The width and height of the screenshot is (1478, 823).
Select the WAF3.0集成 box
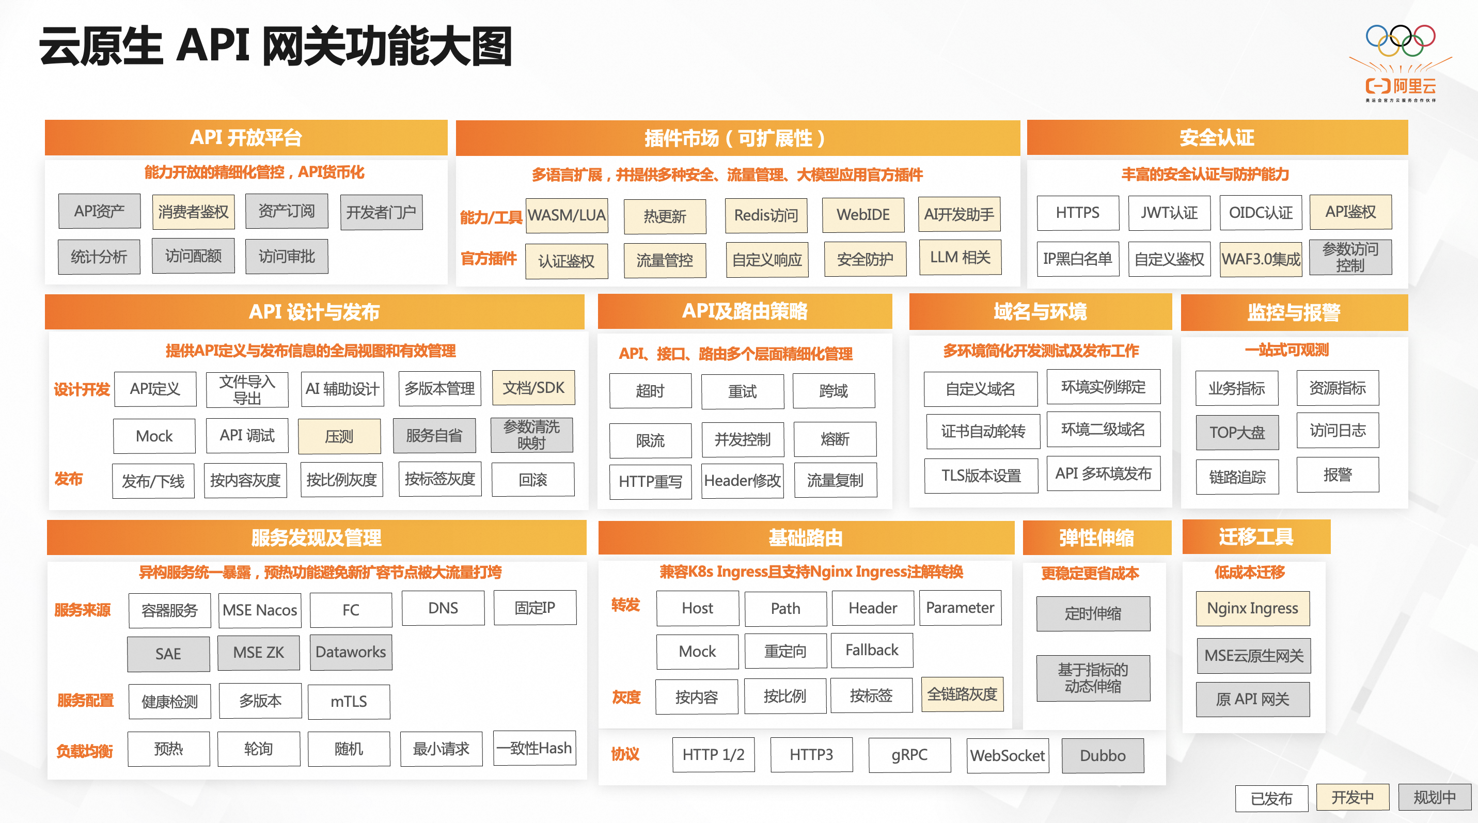(1261, 259)
